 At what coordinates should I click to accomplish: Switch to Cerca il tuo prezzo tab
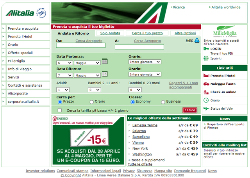(x=147, y=33)
